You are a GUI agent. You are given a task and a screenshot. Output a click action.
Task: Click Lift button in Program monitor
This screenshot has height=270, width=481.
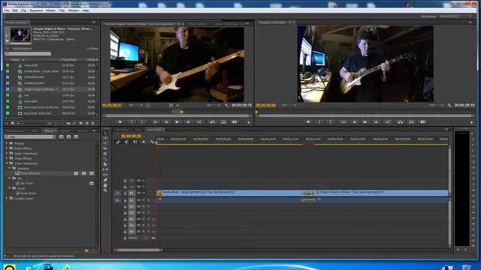pos(400,122)
